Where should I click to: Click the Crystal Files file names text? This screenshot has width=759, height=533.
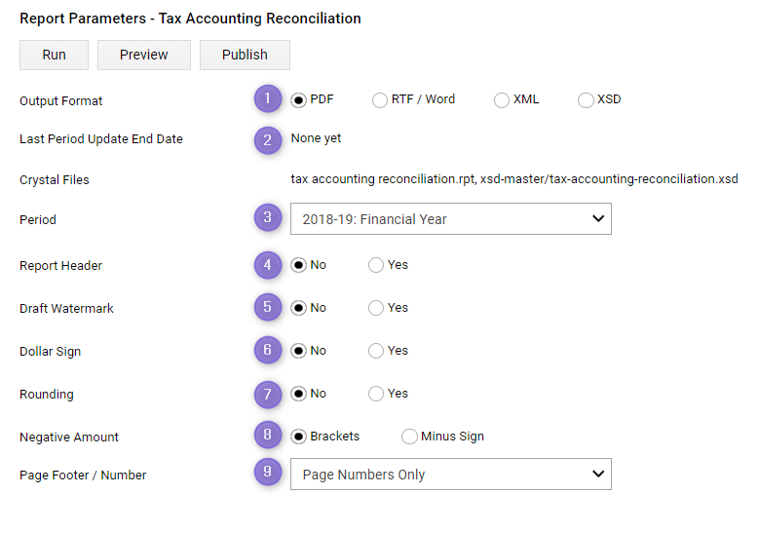point(514,179)
